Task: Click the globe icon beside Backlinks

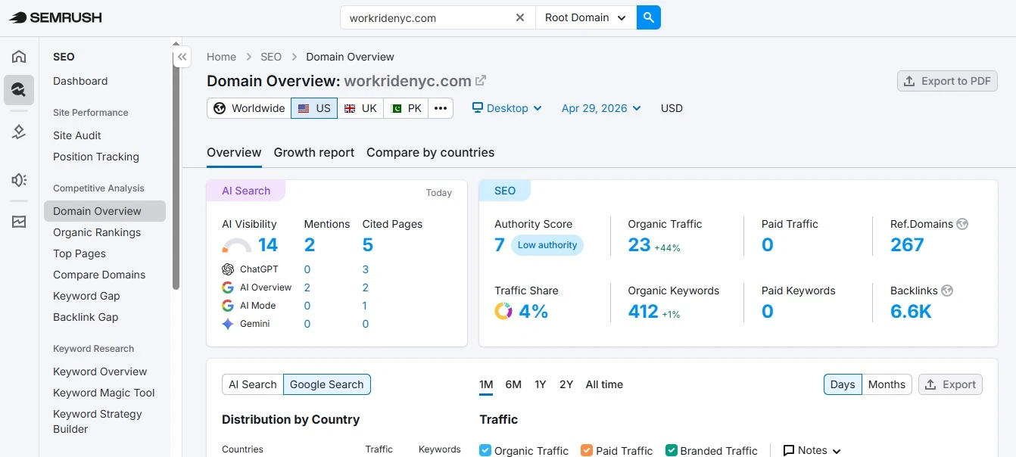Action: point(947,291)
